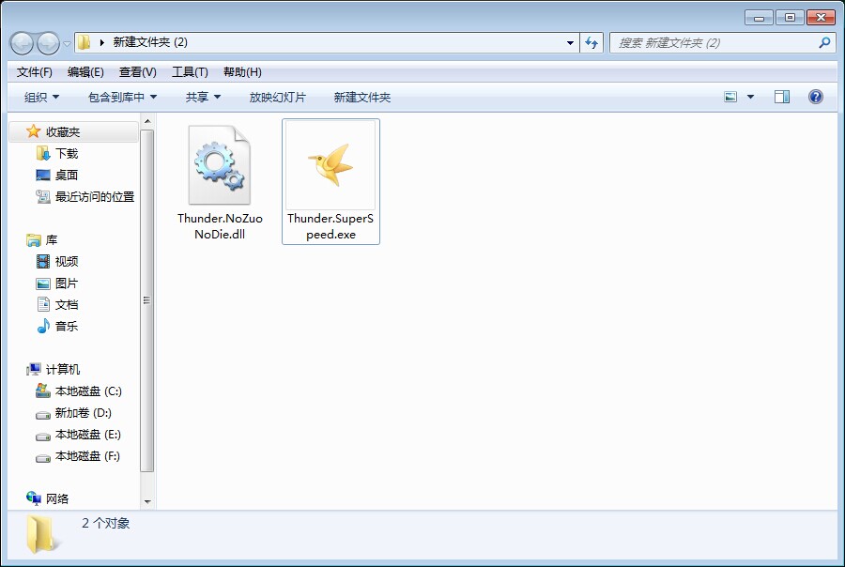Click the folder icon in address bar
The width and height of the screenshot is (845, 567).
click(x=84, y=42)
